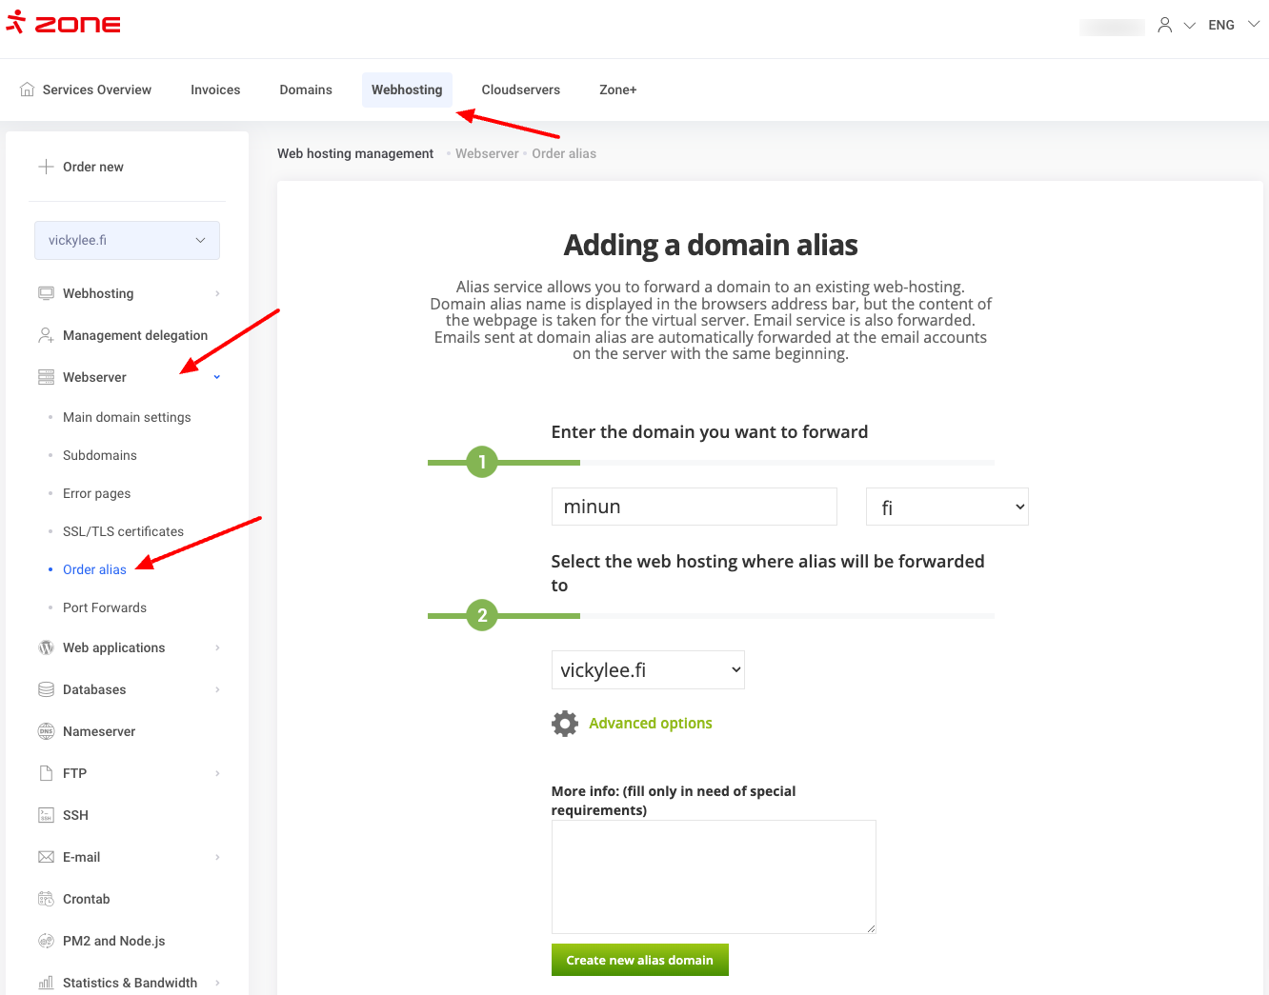Click the WordPress icon beside Web applications
Image resolution: width=1269 pixels, height=995 pixels.
(x=46, y=647)
